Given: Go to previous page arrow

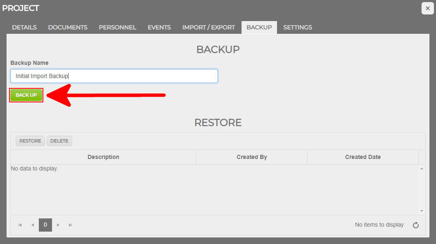Looking at the screenshot, I should tap(33, 225).
